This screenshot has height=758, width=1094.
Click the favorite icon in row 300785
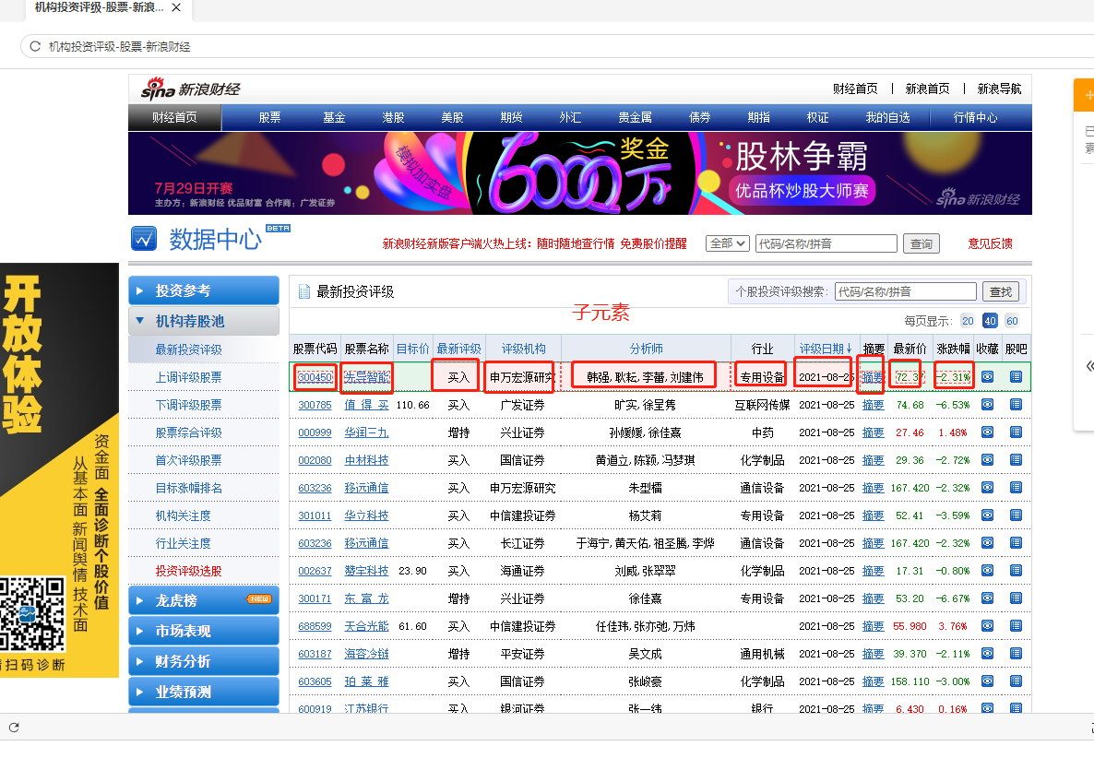(x=987, y=405)
